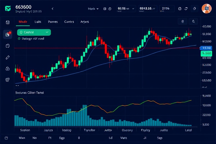Click the search icon above the chart
216x144 pixels.
pyautogui.click(x=194, y=21)
